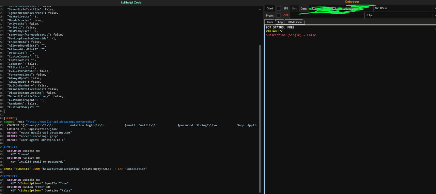Click the 'user-agent: okhttp/3.12.1' header line

(36, 140)
